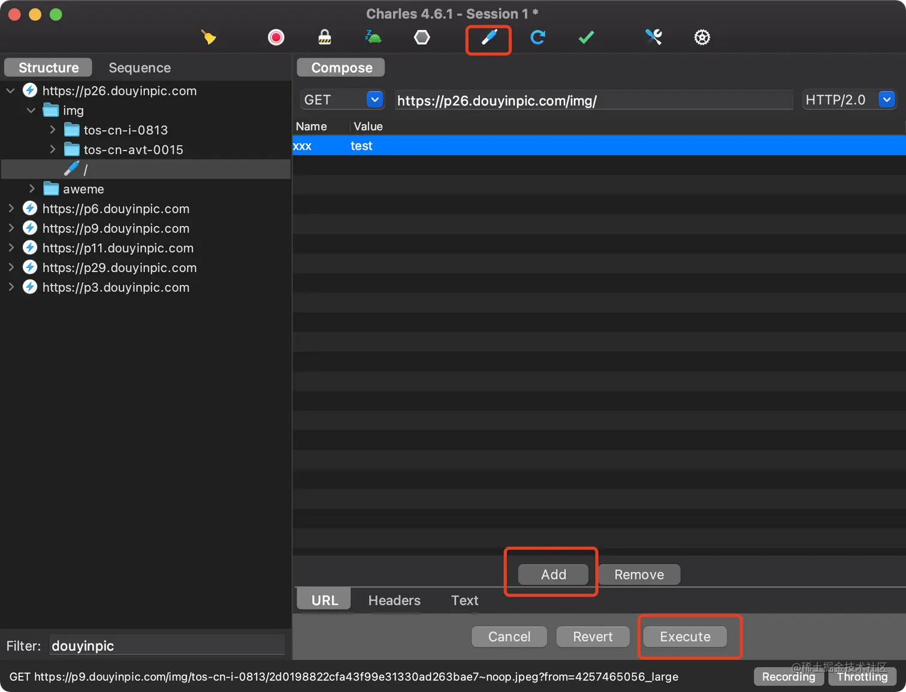This screenshot has height=692, width=906.
Task: Switch to the Sequence view tab
Action: point(140,68)
